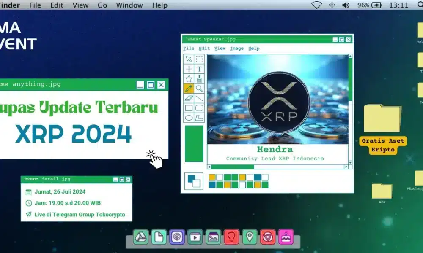Pick the blue swatch in bottom palette row
Image resolution: width=423 pixels, height=253 pixels.
click(212, 185)
